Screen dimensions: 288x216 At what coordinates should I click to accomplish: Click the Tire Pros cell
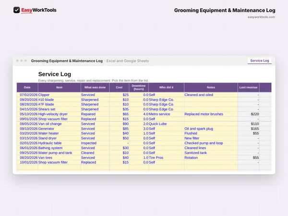tap(166, 157)
